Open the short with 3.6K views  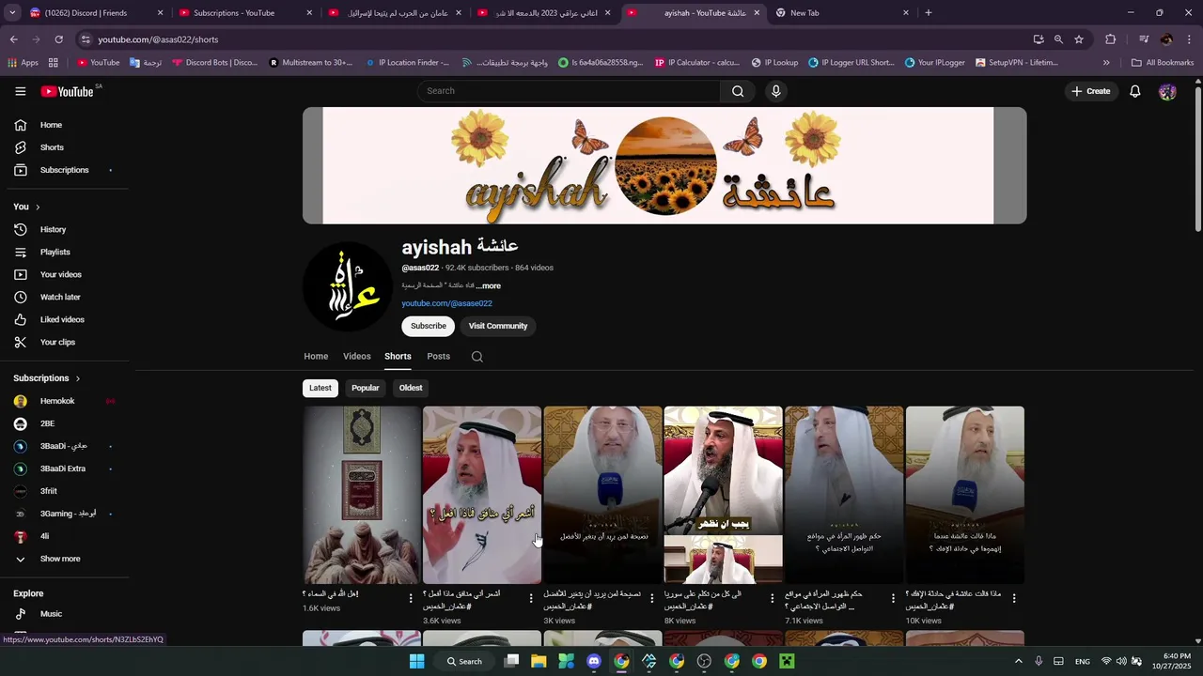click(482, 495)
